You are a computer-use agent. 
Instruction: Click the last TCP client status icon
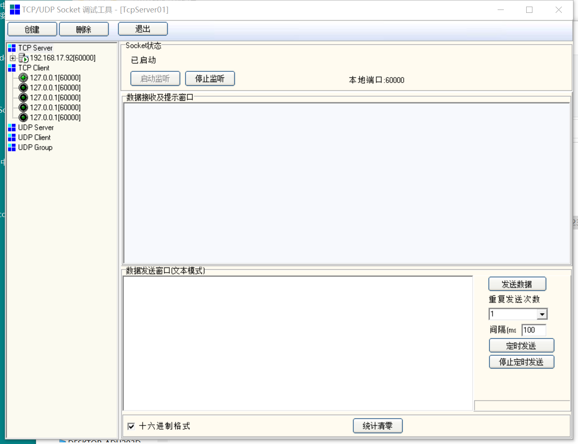point(23,118)
